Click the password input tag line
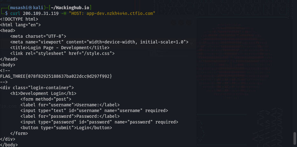This screenshot has width=297, height=147. 99,122
